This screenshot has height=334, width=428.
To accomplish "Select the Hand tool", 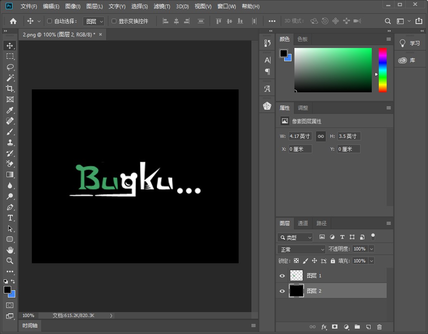I will coord(10,250).
